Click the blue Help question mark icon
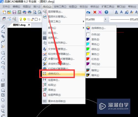Screen dimensions: 138x117 pos(106,12)
